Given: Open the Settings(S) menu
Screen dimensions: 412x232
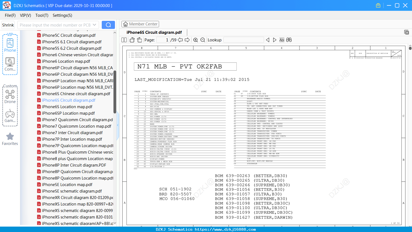Looking at the screenshot, I should pyautogui.click(x=62, y=15).
